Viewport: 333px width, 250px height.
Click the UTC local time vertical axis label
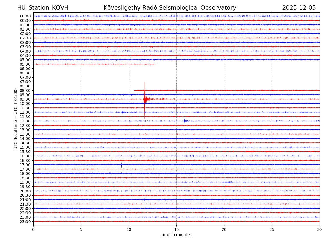tap(16, 119)
